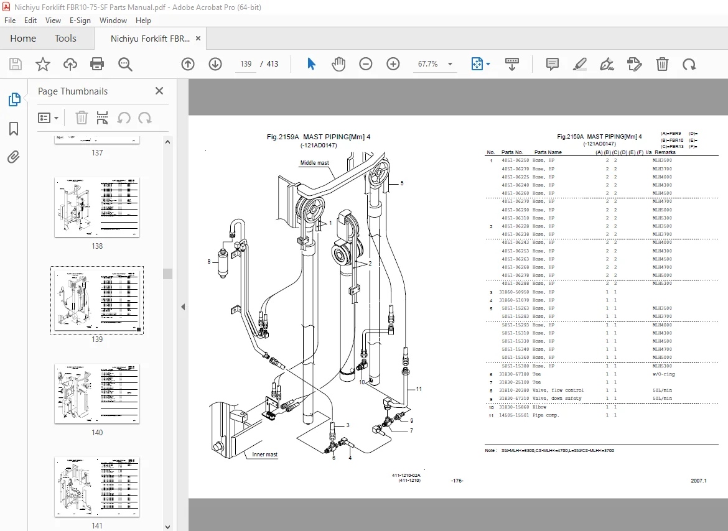Screen dimensions: 728x531
Task: Switch to the Home tab
Action: pyautogui.click(x=23, y=39)
